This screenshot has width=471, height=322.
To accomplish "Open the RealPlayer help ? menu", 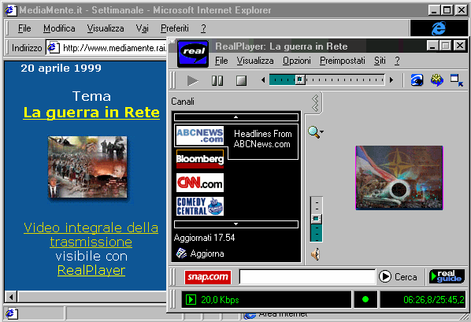I will (x=397, y=61).
